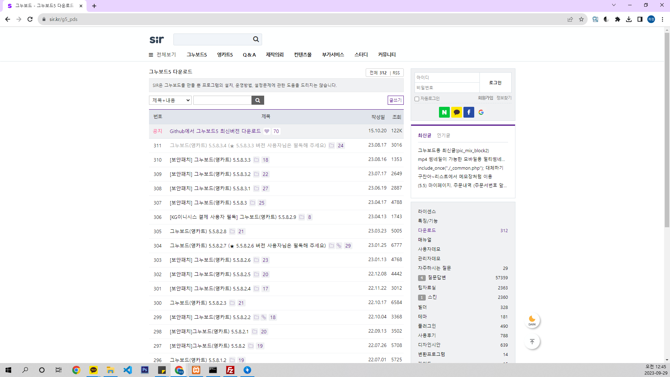Viewport: 670px width, 377px height.
Task: Open the RSS link
Action: click(x=396, y=73)
